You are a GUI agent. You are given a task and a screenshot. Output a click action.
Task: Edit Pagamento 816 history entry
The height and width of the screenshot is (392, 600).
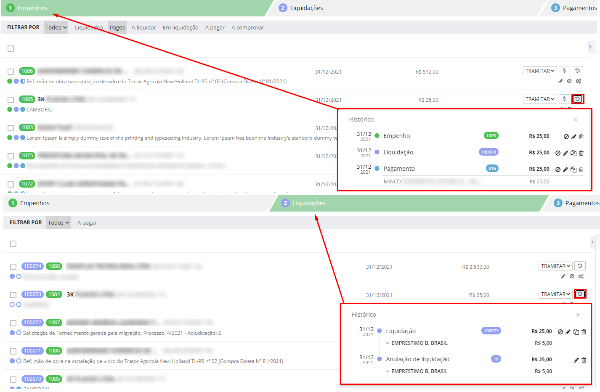coord(565,170)
